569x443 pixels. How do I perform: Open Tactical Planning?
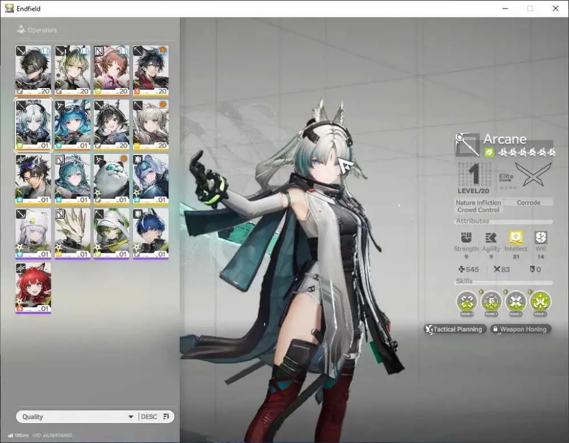tap(455, 329)
